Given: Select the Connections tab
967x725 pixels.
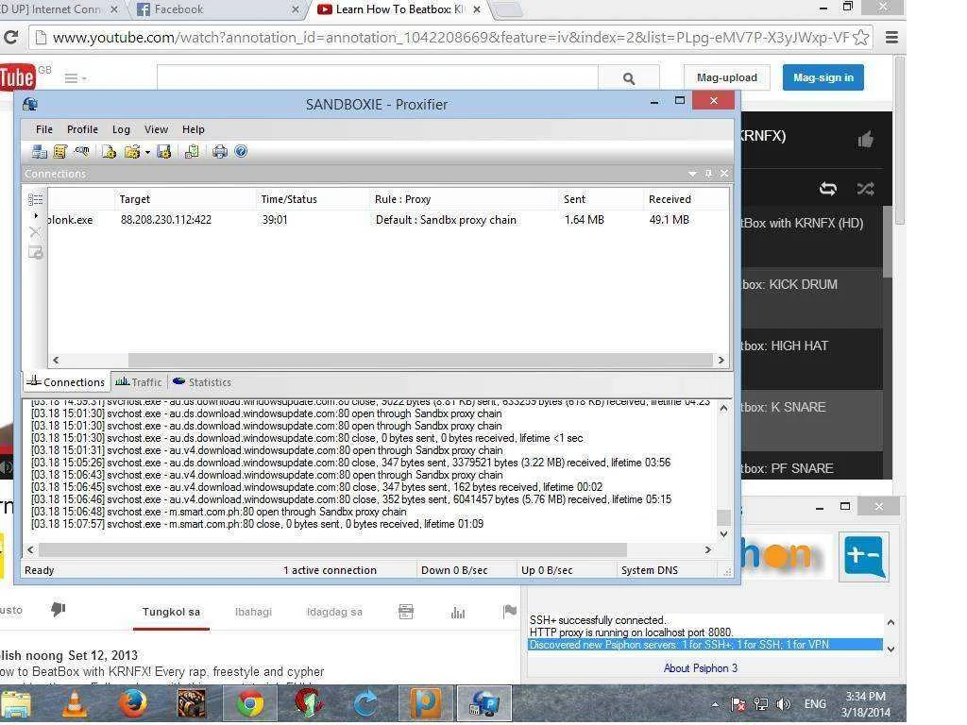Looking at the screenshot, I should [x=67, y=382].
